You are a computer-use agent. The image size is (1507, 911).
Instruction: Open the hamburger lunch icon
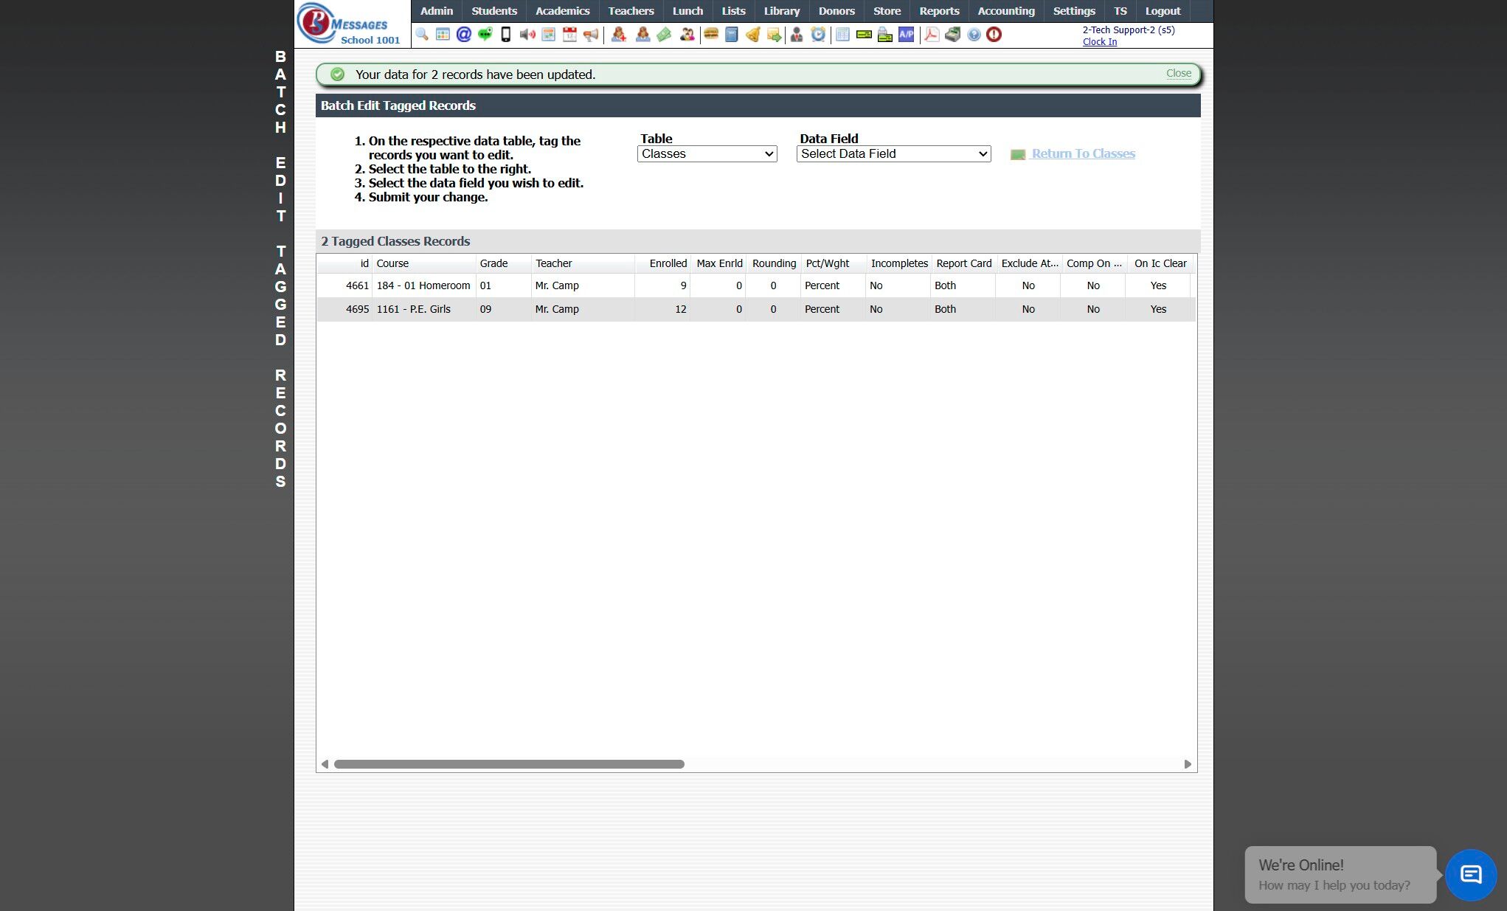pyautogui.click(x=711, y=35)
